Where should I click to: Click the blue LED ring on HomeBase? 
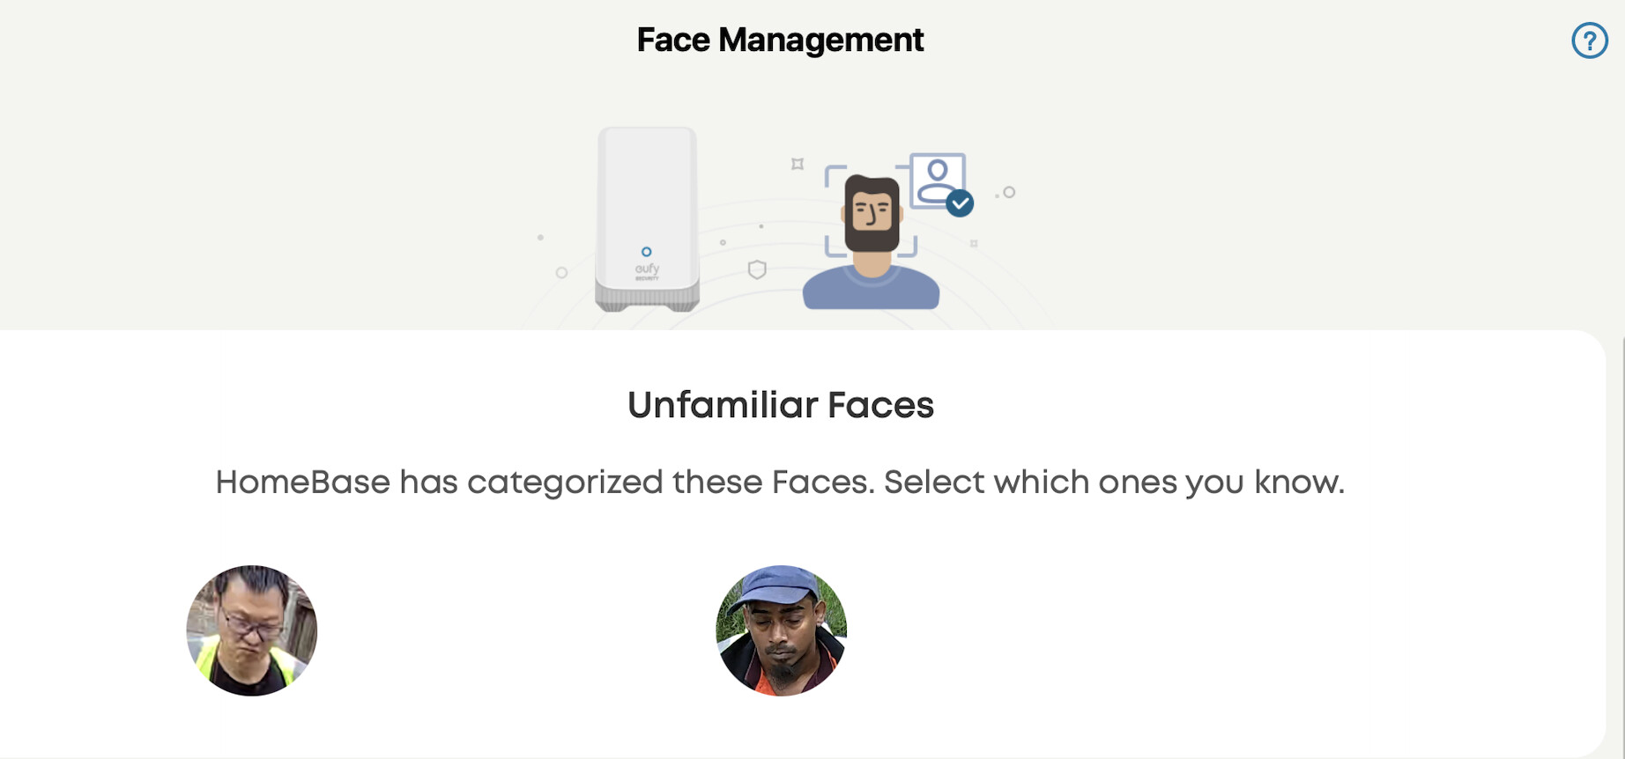click(647, 252)
